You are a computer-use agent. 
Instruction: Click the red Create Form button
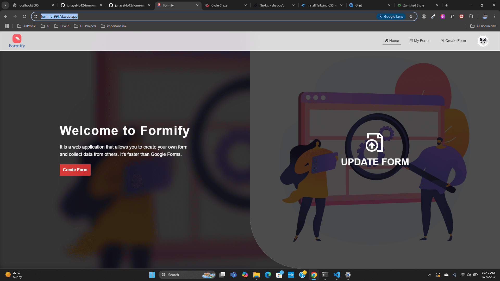pyautogui.click(x=75, y=170)
